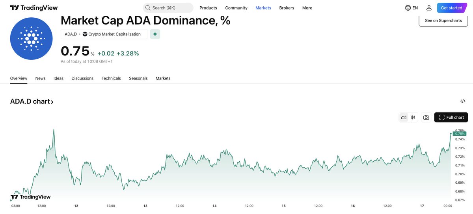Select the area chart type toggle

[404, 117]
